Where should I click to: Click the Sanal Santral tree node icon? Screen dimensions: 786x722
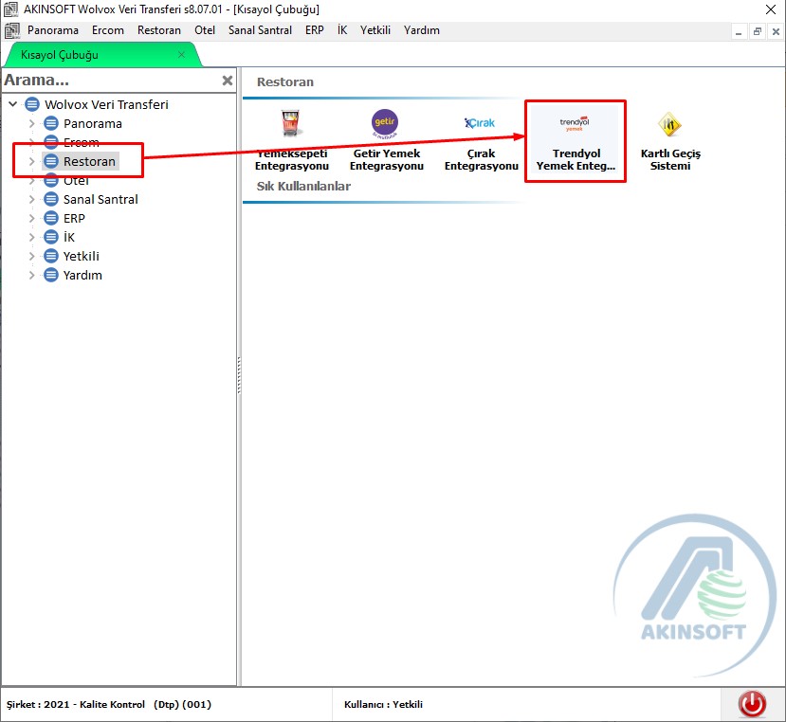pyautogui.click(x=51, y=199)
